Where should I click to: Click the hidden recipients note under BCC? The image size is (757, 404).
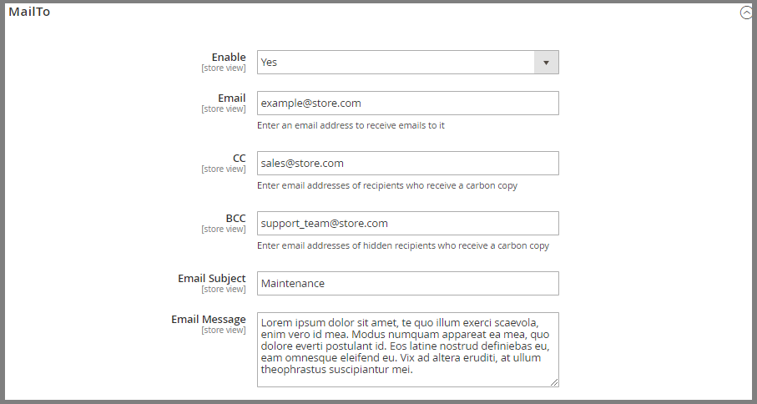pyautogui.click(x=402, y=245)
